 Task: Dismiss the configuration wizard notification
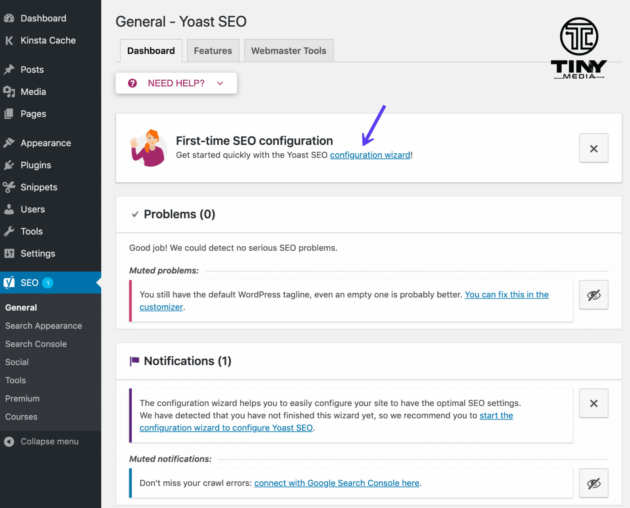click(593, 404)
